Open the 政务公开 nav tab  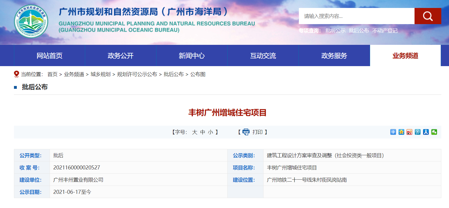pos(121,56)
